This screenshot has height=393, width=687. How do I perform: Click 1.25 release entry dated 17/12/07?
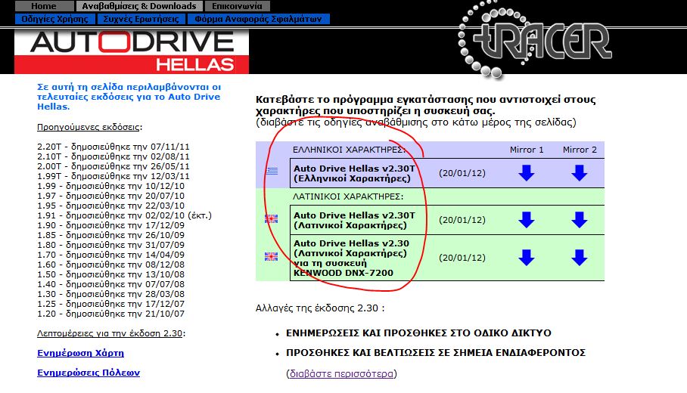point(110,304)
